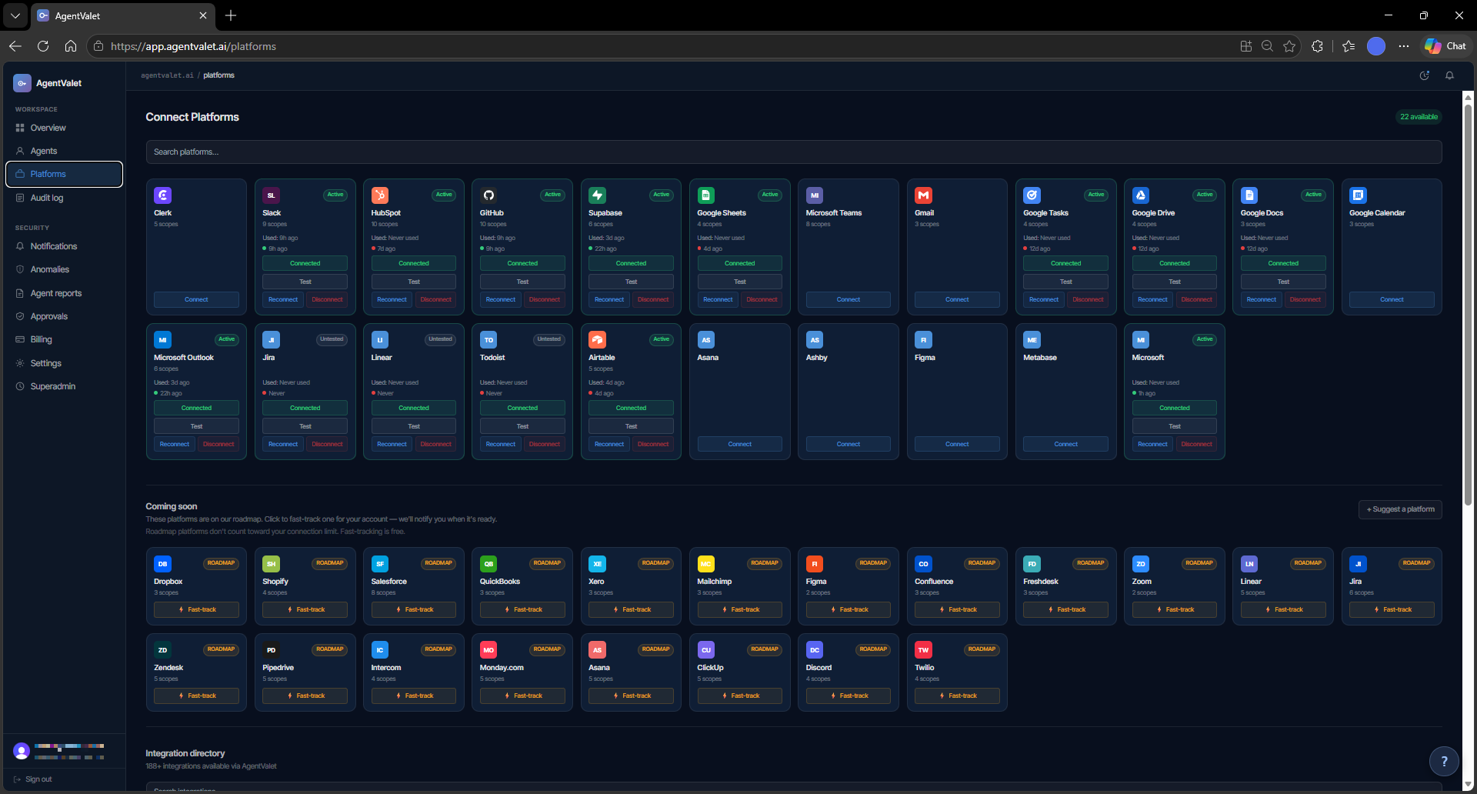Viewport: 1477px width, 794px height.
Task: Click the Airtable platform icon
Action: pos(597,340)
